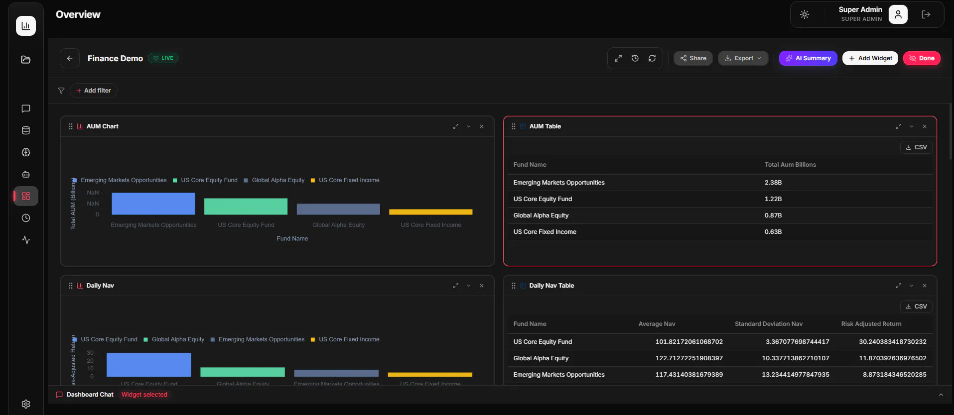This screenshot has width=954, height=415.
Task: Toggle Global Alpha Equity legend in Daily Nav
Action: pos(174,339)
